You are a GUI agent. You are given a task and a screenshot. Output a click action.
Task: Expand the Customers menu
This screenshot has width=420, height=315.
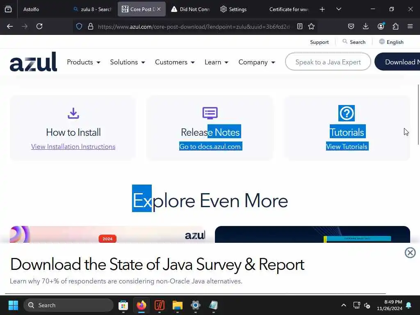(x=175, y=62)
